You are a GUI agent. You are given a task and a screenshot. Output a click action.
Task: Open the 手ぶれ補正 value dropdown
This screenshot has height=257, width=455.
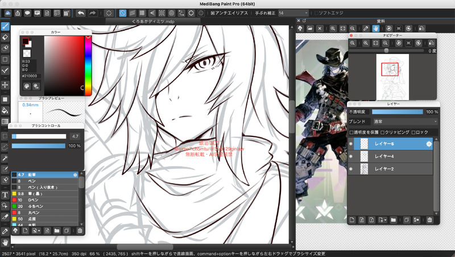293,13
